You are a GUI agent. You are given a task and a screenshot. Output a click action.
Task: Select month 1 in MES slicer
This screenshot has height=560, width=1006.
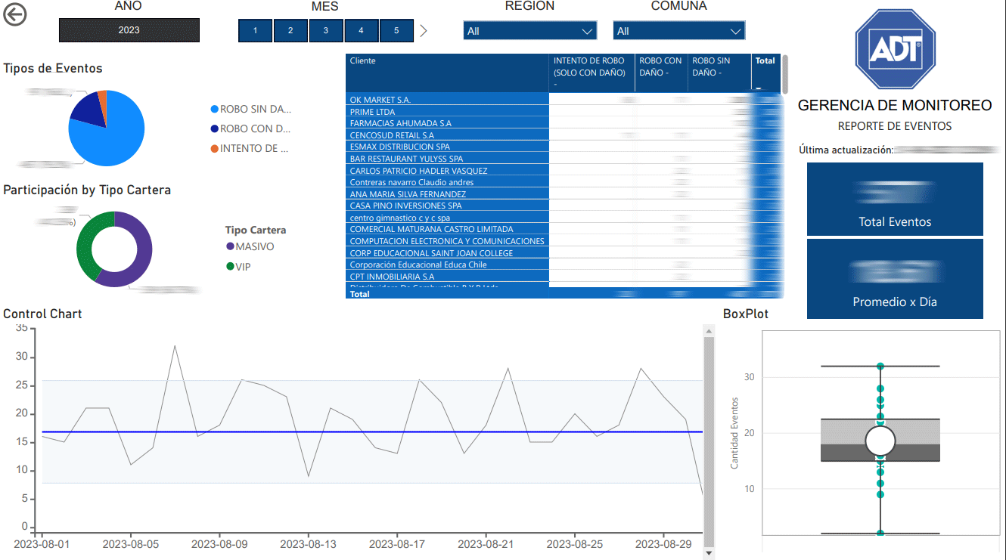click(256, 31)
